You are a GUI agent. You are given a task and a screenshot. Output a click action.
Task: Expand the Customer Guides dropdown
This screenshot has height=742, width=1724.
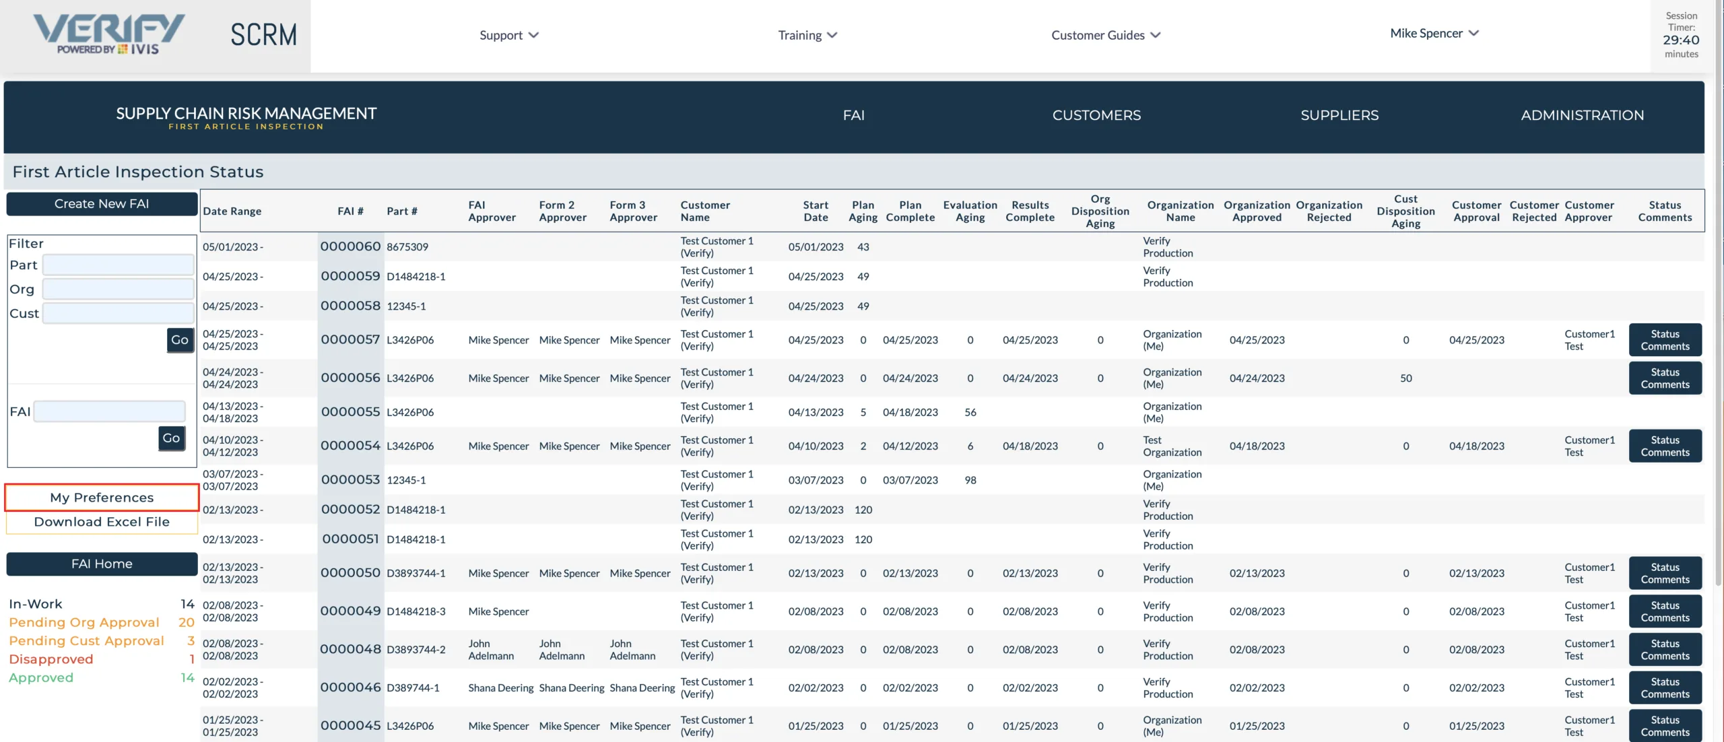(1105, 35)
